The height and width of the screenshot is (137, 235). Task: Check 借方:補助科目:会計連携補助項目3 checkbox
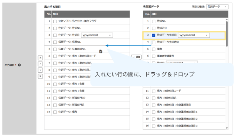coord(154,126)
